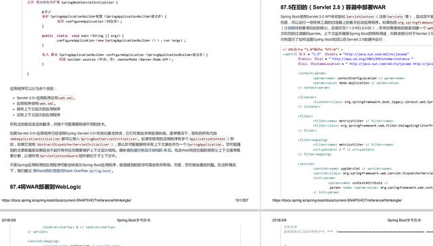Click the page number 191/257

pyautogui.click(x=242, y=200)
